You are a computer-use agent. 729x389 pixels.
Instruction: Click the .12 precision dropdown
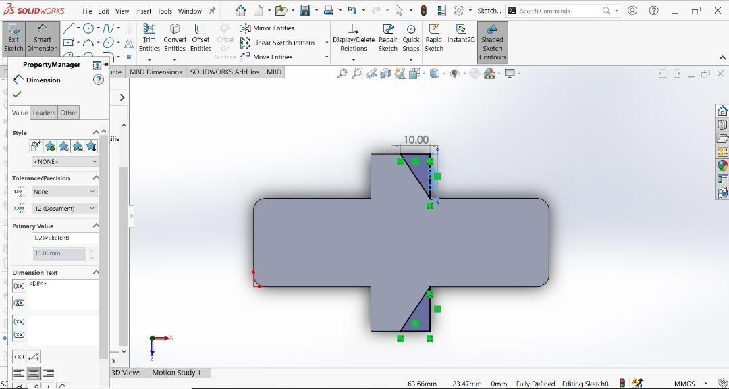(x=64, y=207)
